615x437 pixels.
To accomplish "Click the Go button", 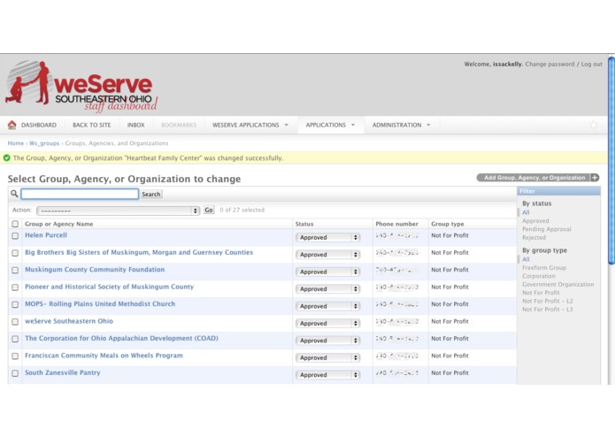I will coord(209,210).
